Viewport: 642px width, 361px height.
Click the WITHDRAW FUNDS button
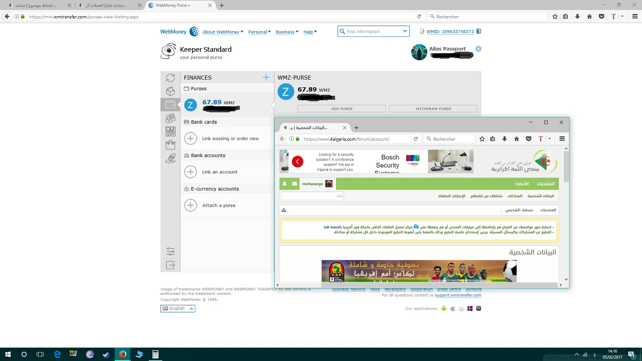[433, 108]
